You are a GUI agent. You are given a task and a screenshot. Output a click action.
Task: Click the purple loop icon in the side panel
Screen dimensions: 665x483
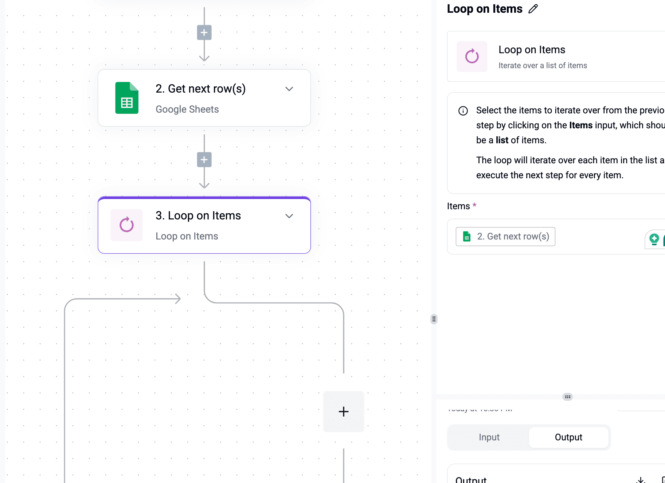pyautogui.click(x=472, y=57)
